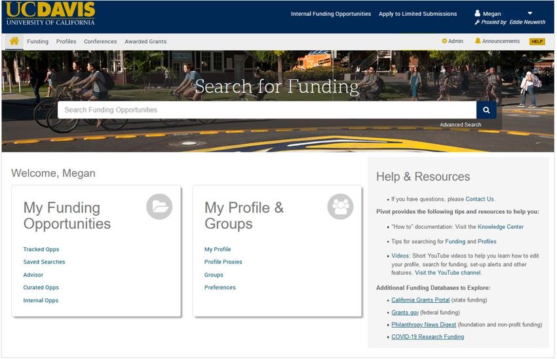Viewport: 557px width, 359px height.
Task: Click the user silhouette icon beside Megan
Action: (478, 14)
